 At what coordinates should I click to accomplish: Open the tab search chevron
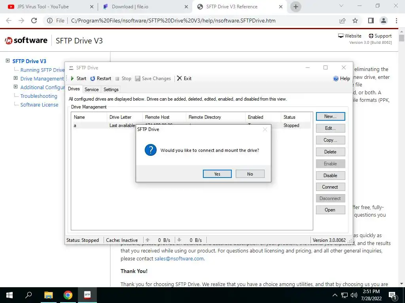pyautogui.click(x=341, y=6)
